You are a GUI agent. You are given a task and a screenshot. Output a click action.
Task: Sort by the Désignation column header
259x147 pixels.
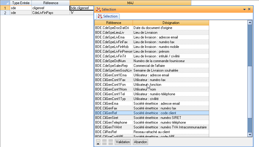(171, 23)
